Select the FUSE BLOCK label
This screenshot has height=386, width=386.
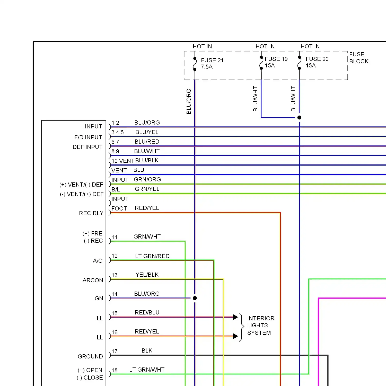pyautogui.click(x=359, y=58)
